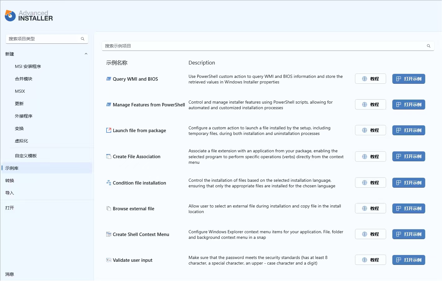Viewport: 442px width, 281px height.
Task: Focus the 搜索示例项目 search field
Action: tap(268, 46)
